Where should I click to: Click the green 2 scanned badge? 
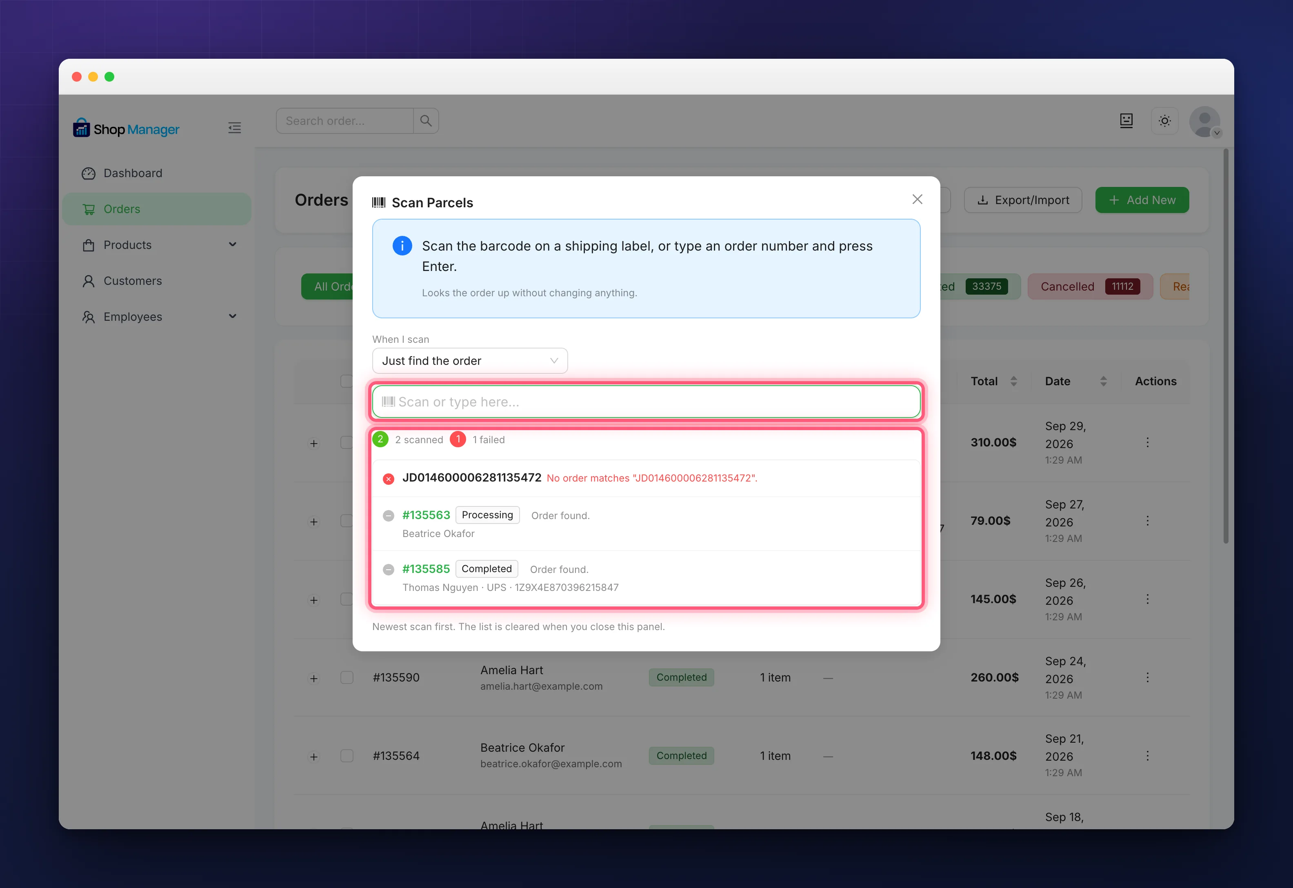[380, 440]
